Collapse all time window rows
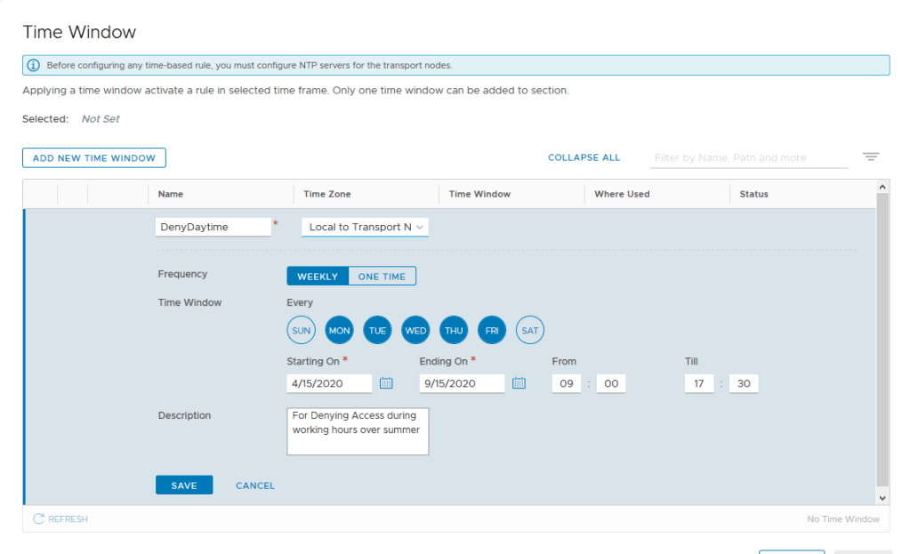The height and width of the screenshot is (554, 910). (x=584, y=157)
